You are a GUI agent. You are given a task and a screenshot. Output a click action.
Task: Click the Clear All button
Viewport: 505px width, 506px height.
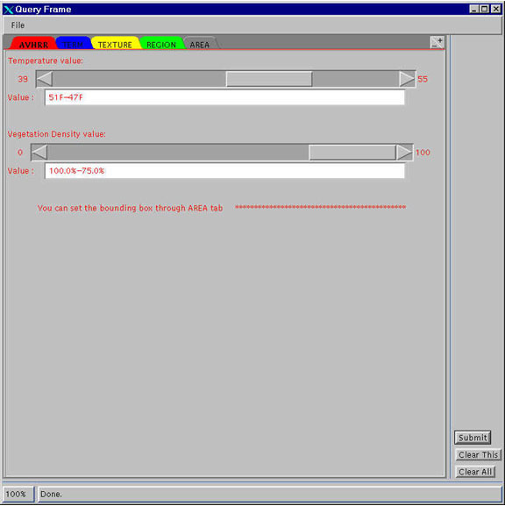click(475, 472)
